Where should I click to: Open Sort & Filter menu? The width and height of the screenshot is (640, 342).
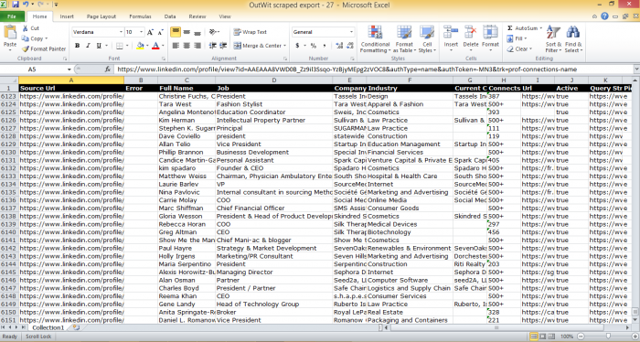point(553,38)
